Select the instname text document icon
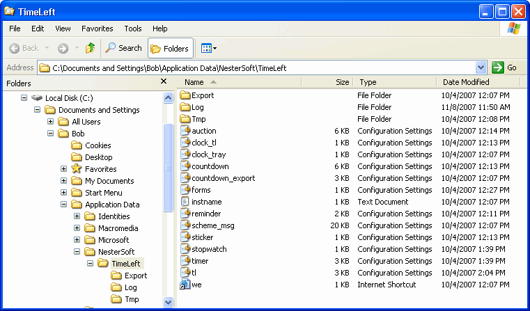Image resolution: width=530 pixels, height=311 pixels. [185, 202]
